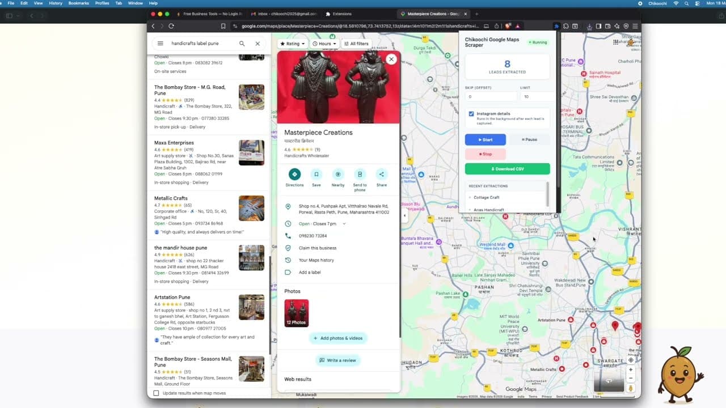Click the Stop button in scraper

486,154
